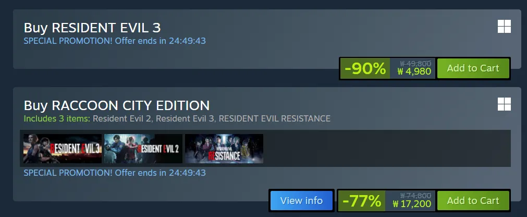Add Raccoon City Edition to cart
The image size is (527, 217).
coord(473,201)
